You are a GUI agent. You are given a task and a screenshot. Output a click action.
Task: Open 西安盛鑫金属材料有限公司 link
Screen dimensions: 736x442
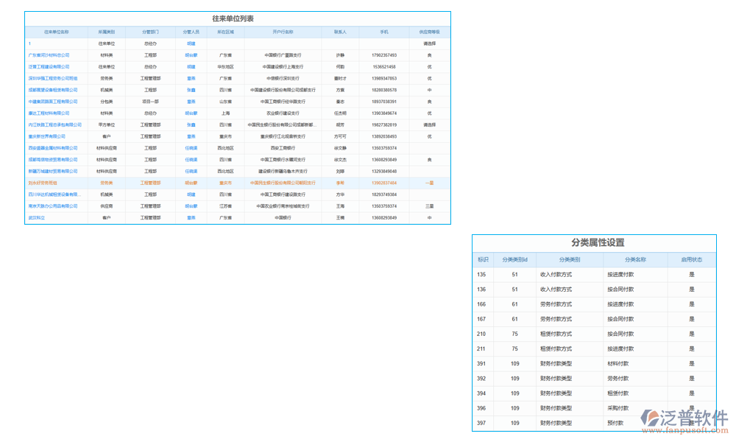[53, 148]
